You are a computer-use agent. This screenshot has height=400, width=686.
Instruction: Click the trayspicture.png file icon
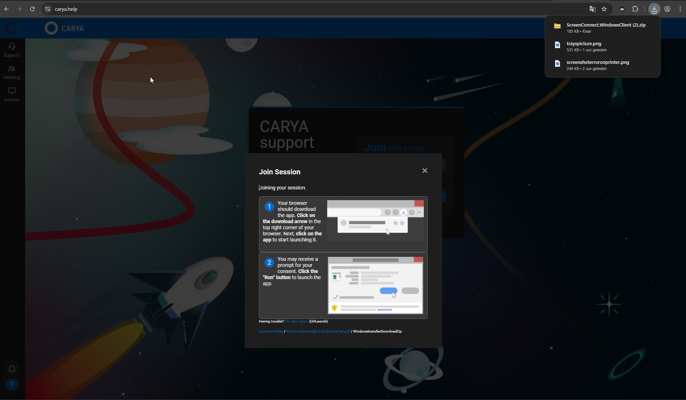[557, 45]
